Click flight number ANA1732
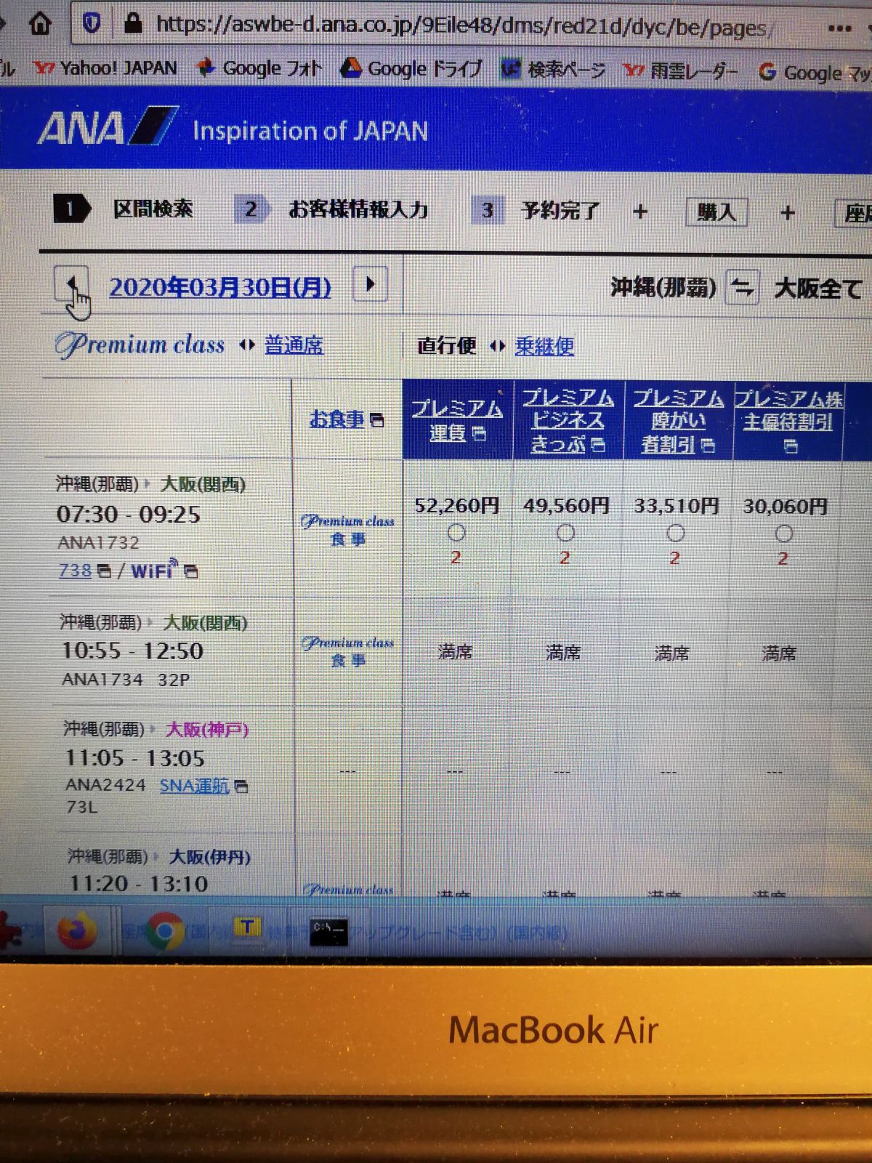 click(x=98, y=542)
